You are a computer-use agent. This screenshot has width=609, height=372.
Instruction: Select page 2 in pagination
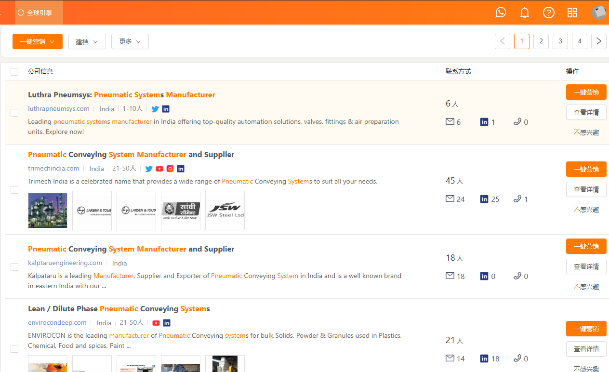tap(541, 41)
